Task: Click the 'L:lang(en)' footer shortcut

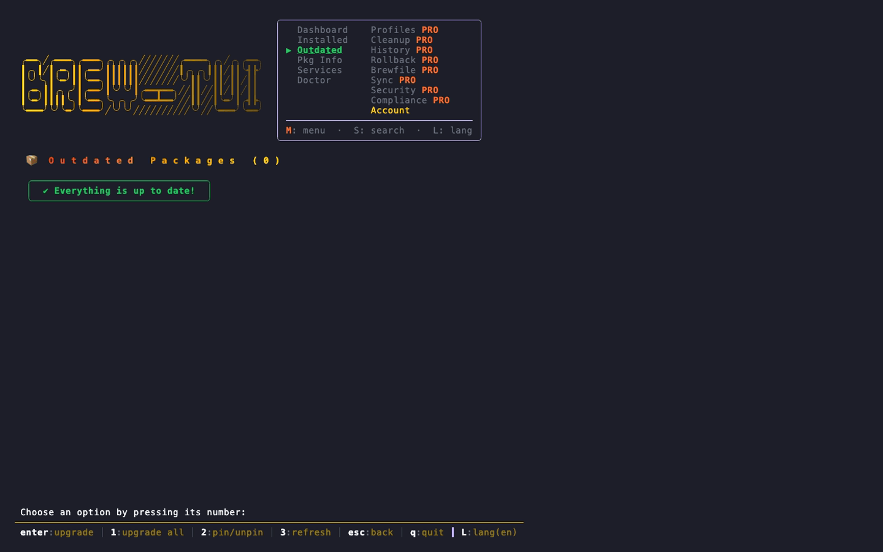Action: tap(489, 532)
